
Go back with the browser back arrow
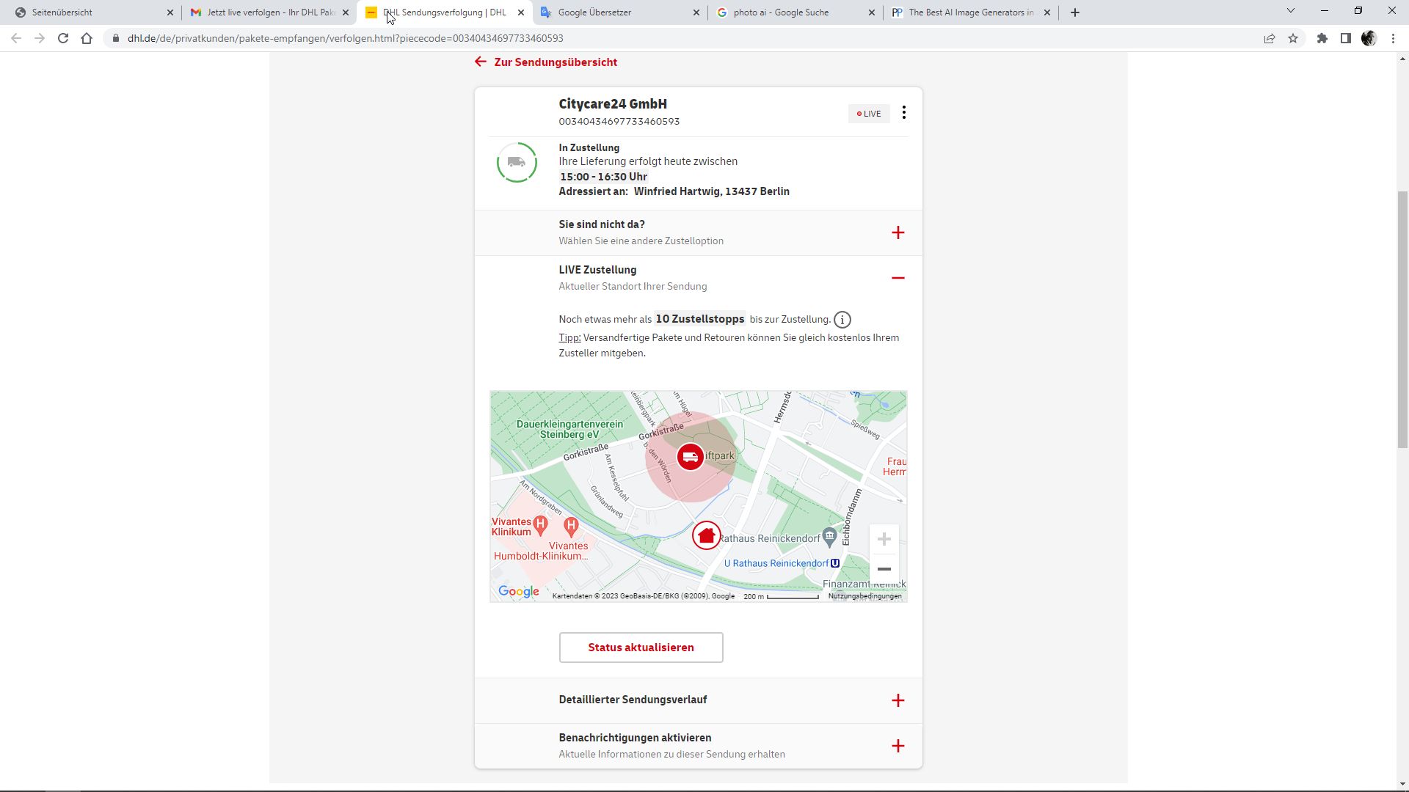[16, 38]
